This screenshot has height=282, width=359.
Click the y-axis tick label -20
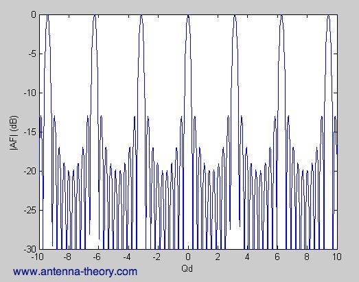point(30,172)
